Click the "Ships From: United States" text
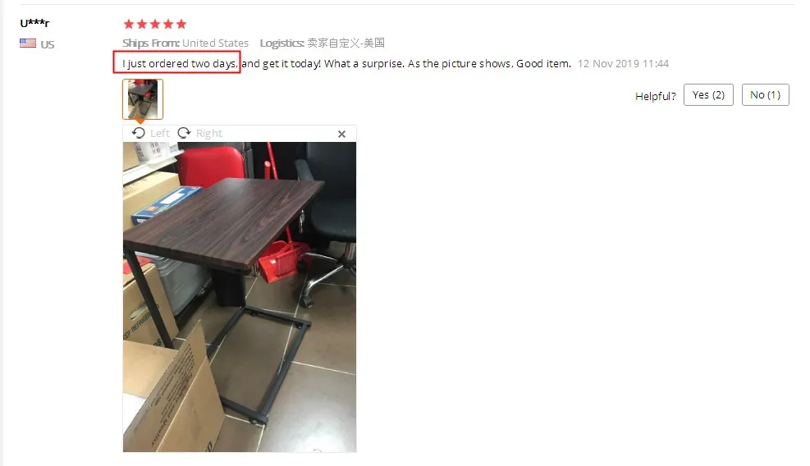The height and width of the screenshot is (466, 810). [x=185, y=43]
